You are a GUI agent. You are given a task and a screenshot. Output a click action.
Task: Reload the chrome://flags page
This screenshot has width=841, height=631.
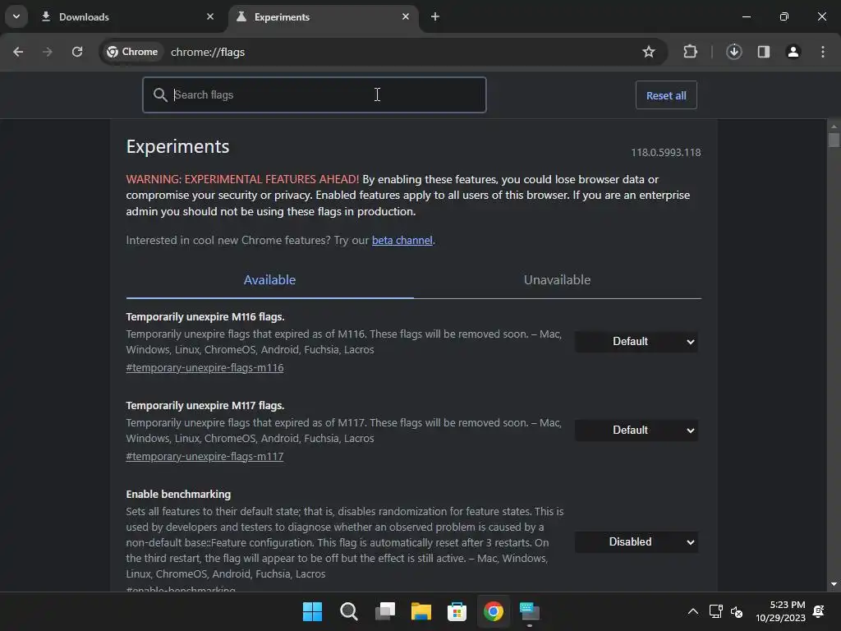tap(77, 52)
